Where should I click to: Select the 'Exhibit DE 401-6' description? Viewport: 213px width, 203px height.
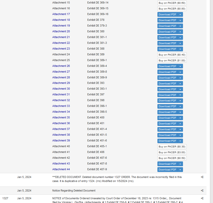tap(97, 140)
